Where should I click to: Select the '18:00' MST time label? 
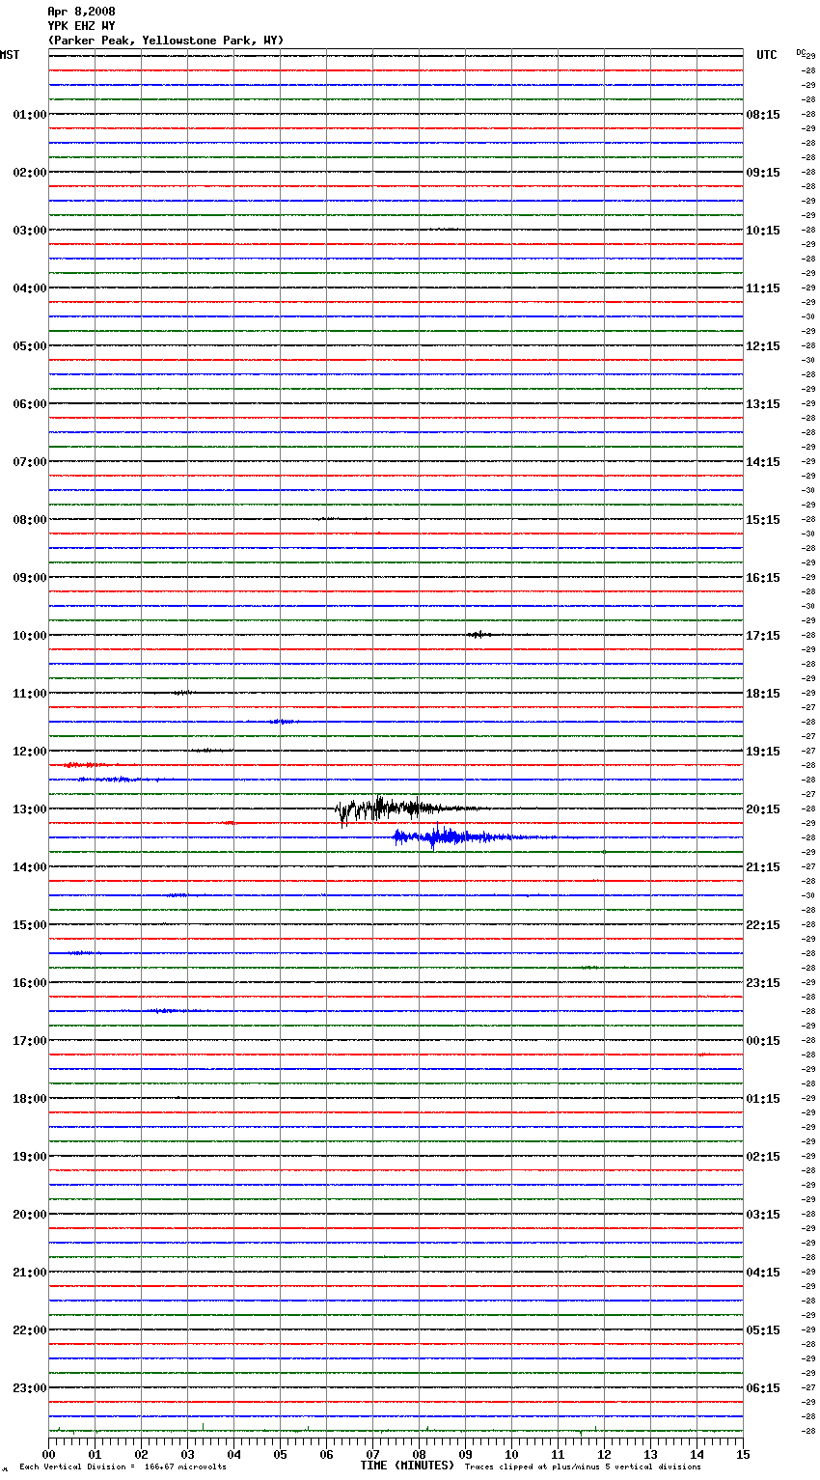(30, 1099)
